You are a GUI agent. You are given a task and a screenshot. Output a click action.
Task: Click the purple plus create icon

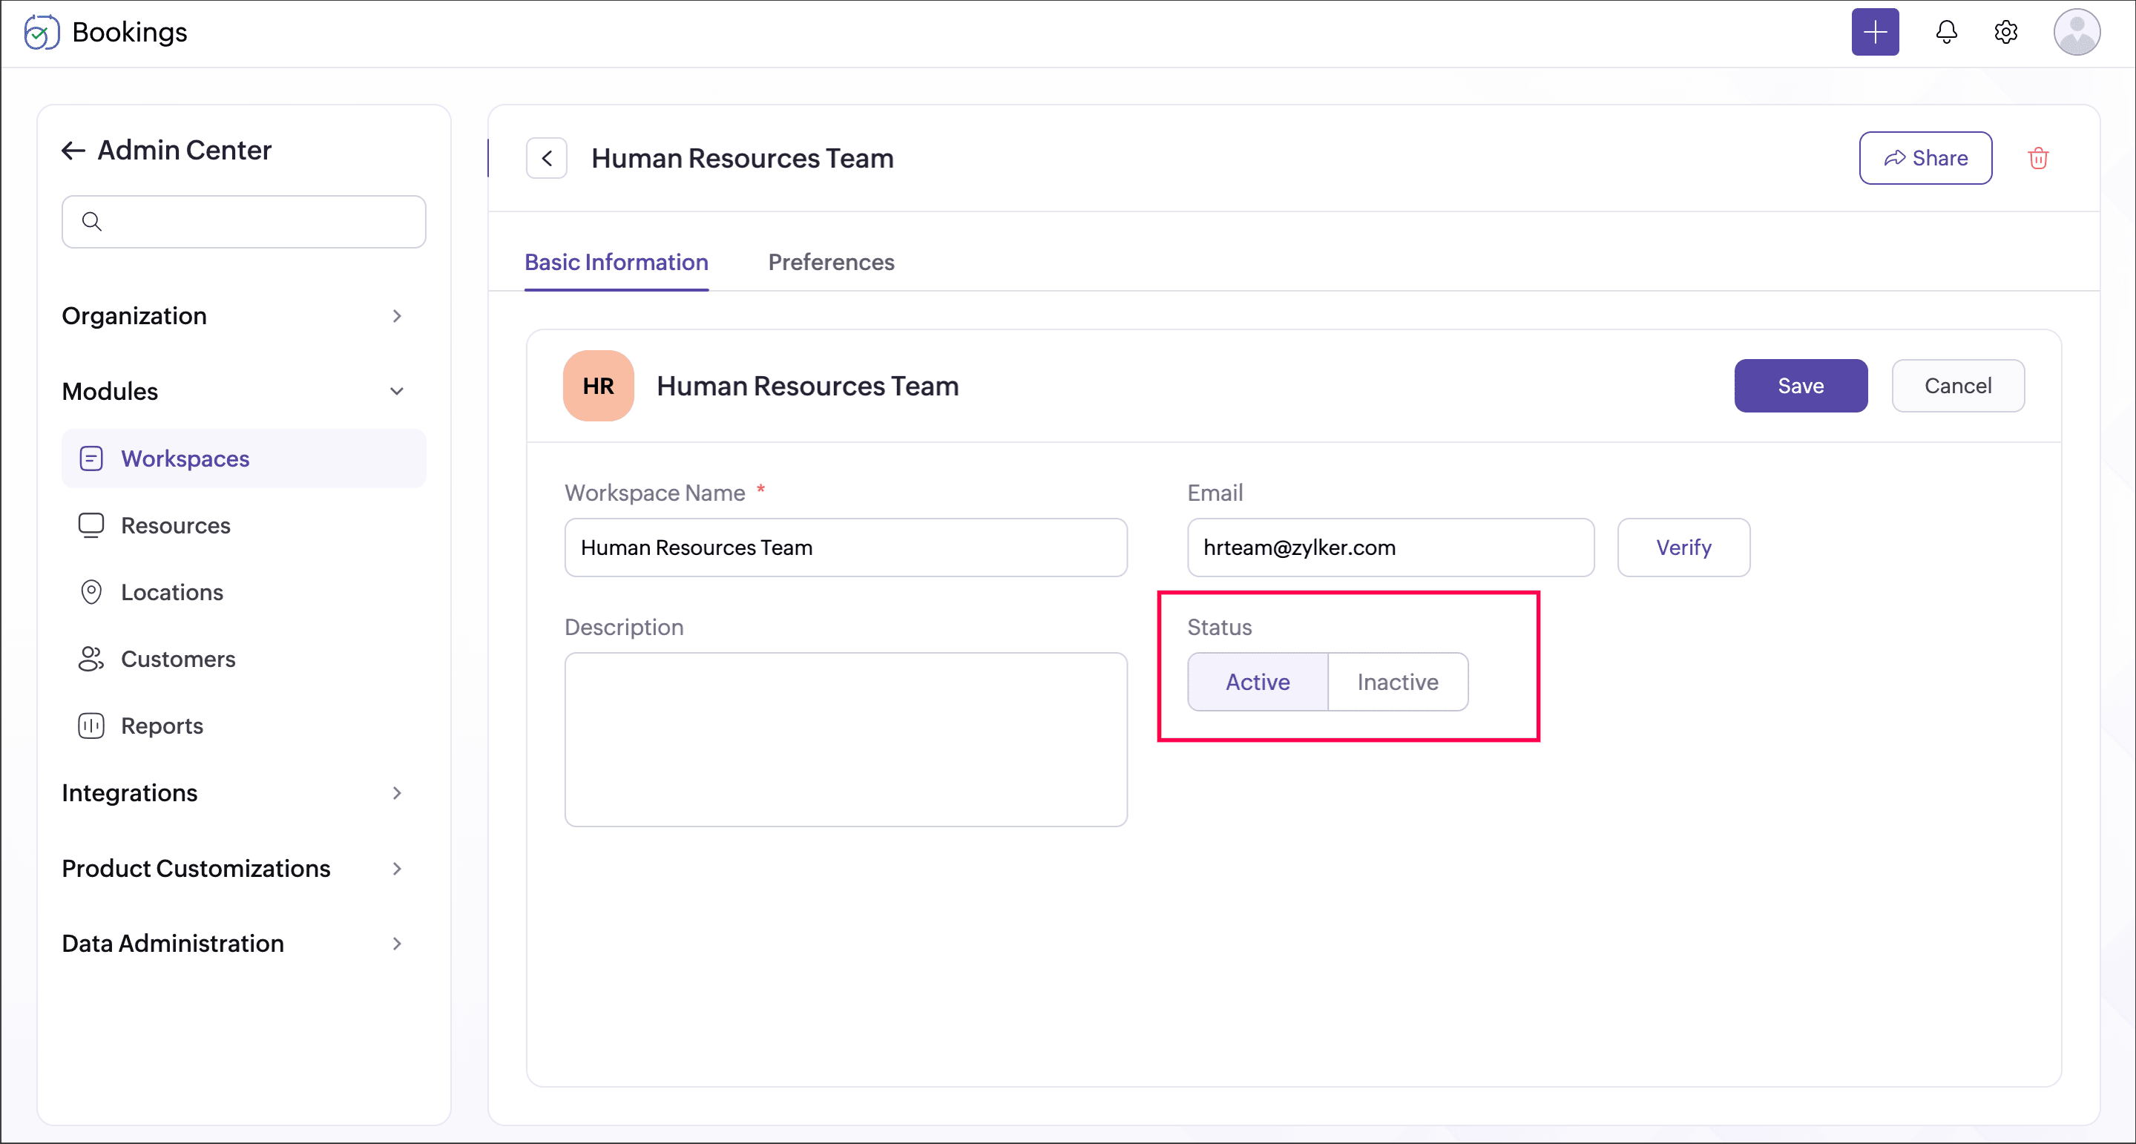(x=1875, y=33)
